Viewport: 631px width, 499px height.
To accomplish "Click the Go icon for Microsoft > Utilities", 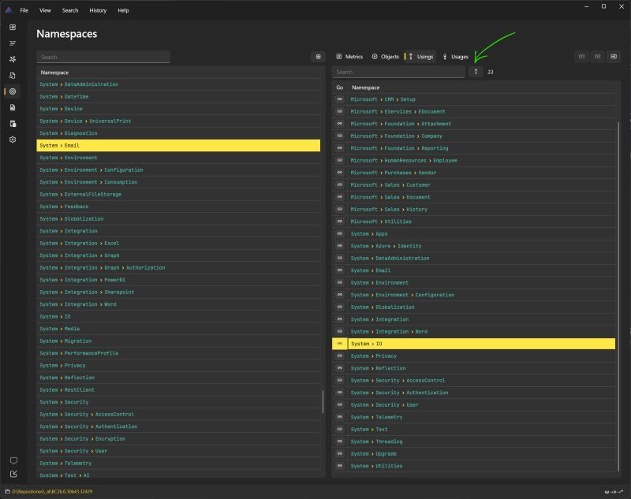I will 340,222.
